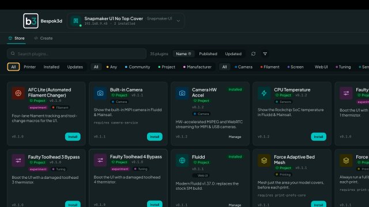Manage the Camera HW Accel plugin

click(235, 137)
